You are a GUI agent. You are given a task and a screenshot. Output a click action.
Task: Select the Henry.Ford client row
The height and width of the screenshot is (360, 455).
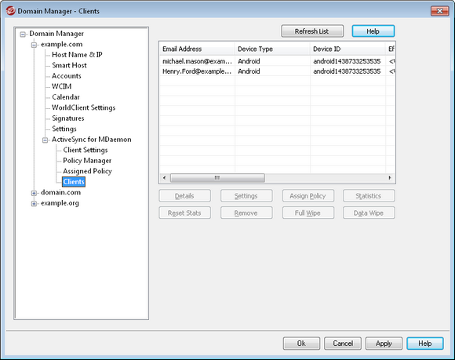[277, 71]
